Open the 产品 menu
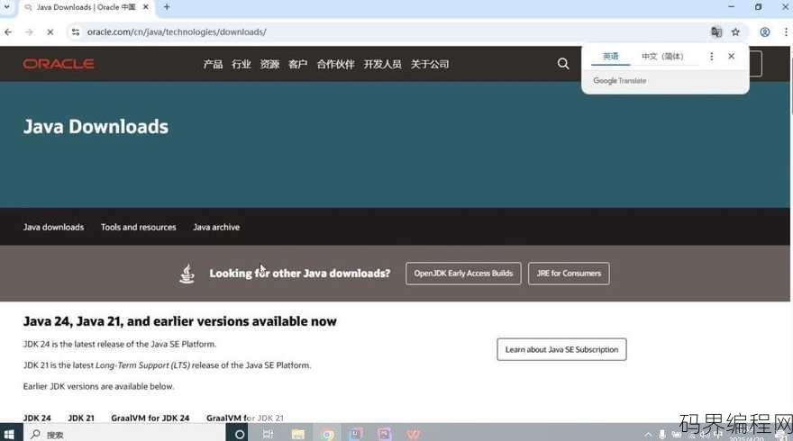This screenshot has height=441, width=793. click(213, 64)
